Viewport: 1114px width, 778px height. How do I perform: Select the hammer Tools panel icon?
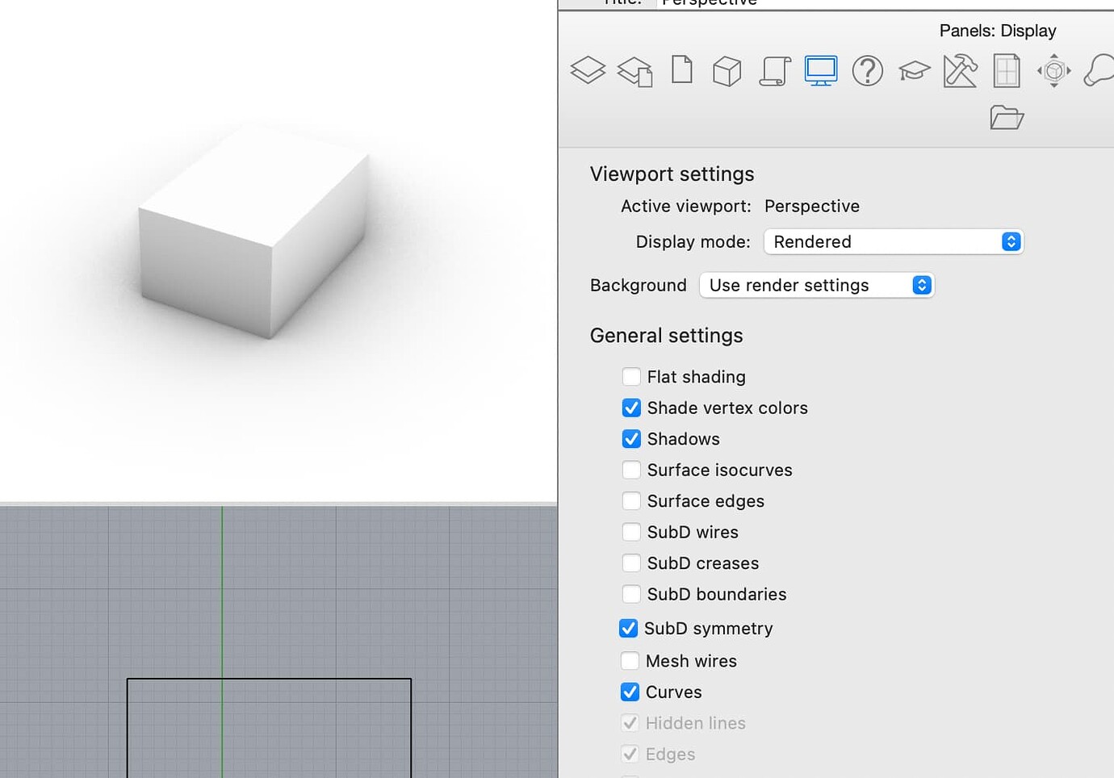[x=959, y=71]
